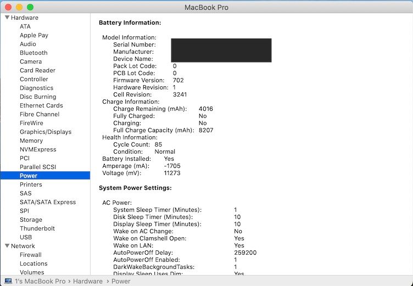Select SAS in the sidebar
This screenshot has height=286, width=413.
tap(26, 193)
